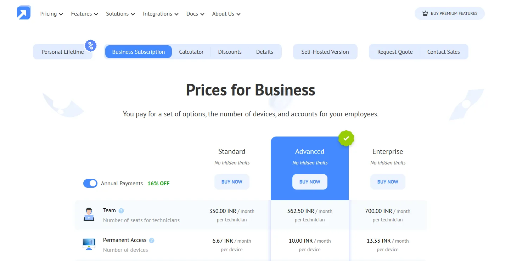Viewport: 528px width, 261px height.
Task: Expand the About Us menu
Action: 226,14
